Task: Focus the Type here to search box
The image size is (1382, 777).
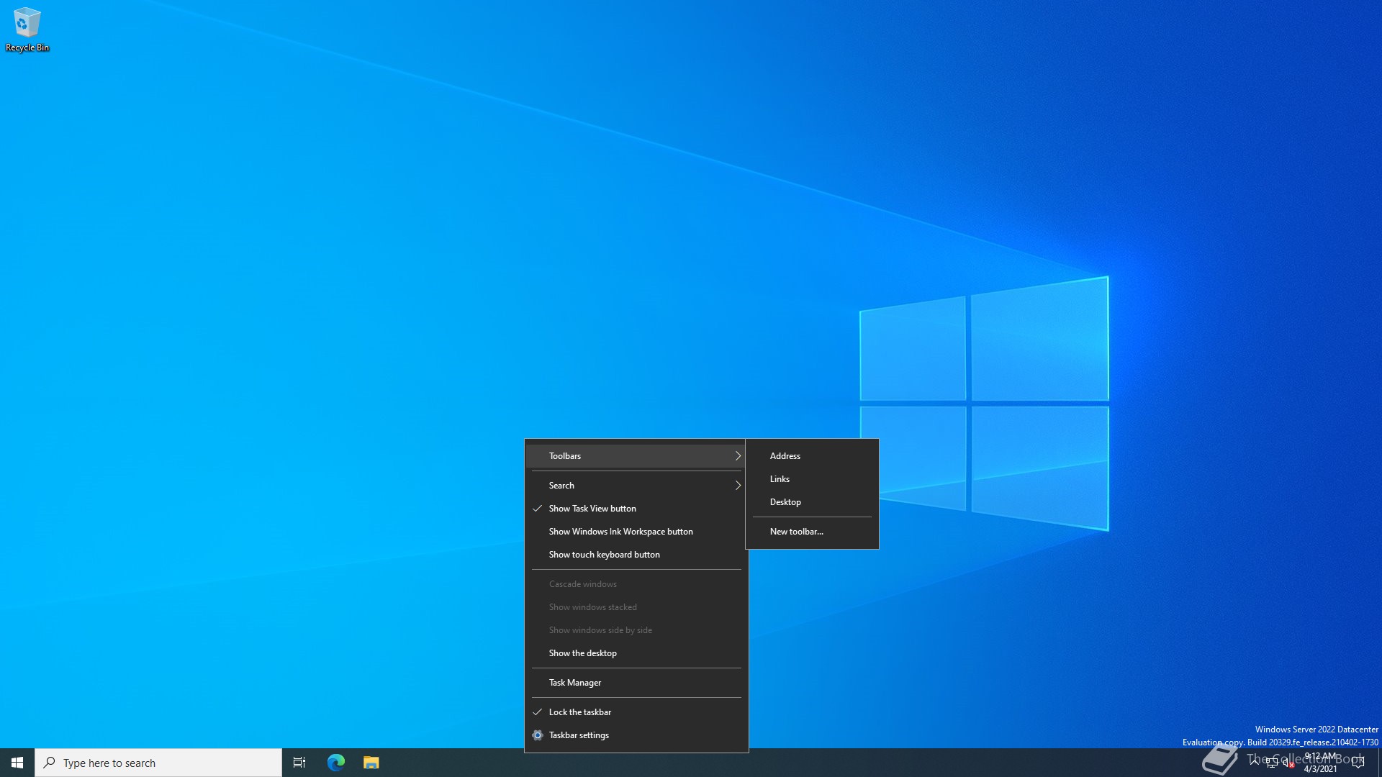Action: tap(158, 763)
